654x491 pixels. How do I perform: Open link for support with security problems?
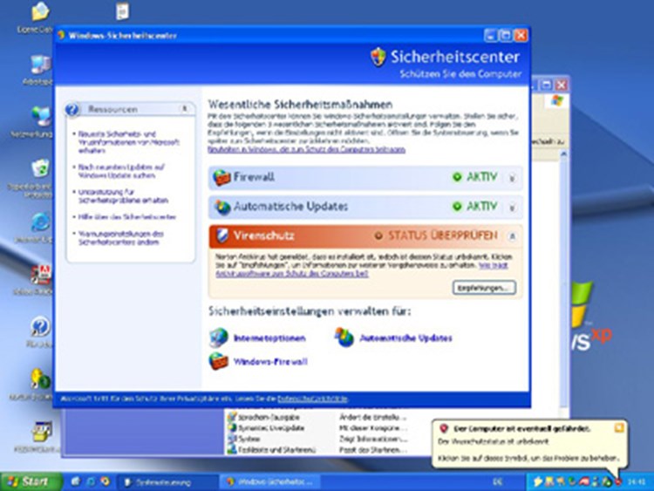point(123,196)
